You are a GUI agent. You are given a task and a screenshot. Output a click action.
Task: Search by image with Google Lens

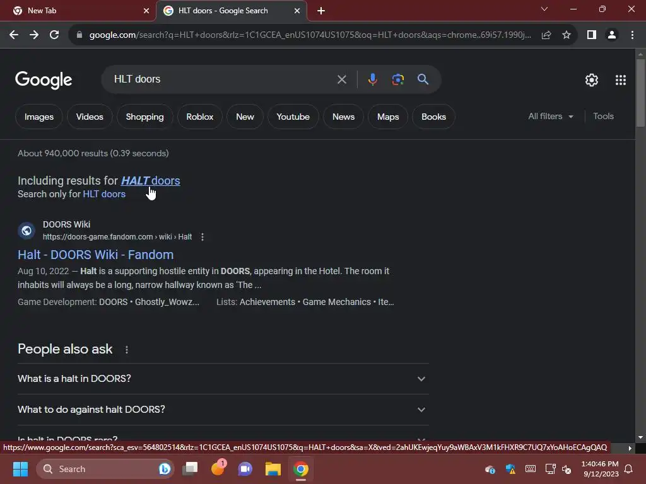point(397,79)
